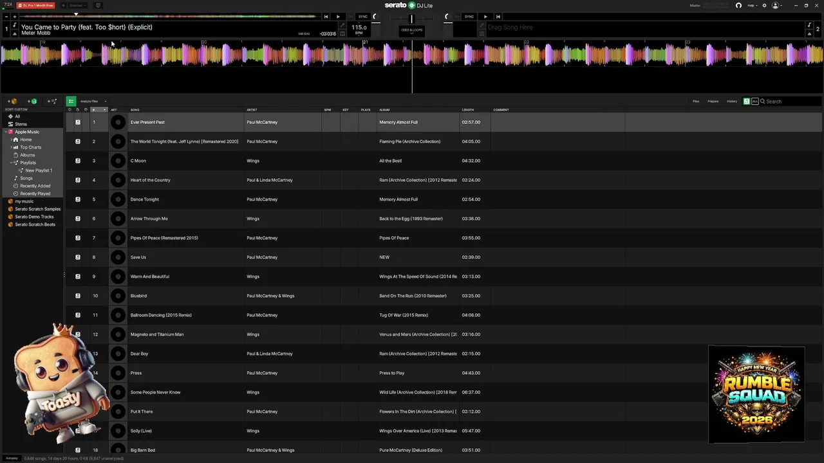
Task: Sort library by SONG column
Action: tap(186, 110)
